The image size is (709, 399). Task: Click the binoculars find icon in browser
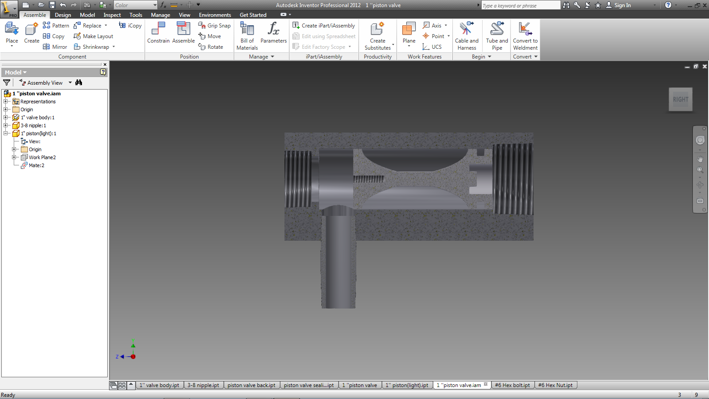click(x=79, y=82)
